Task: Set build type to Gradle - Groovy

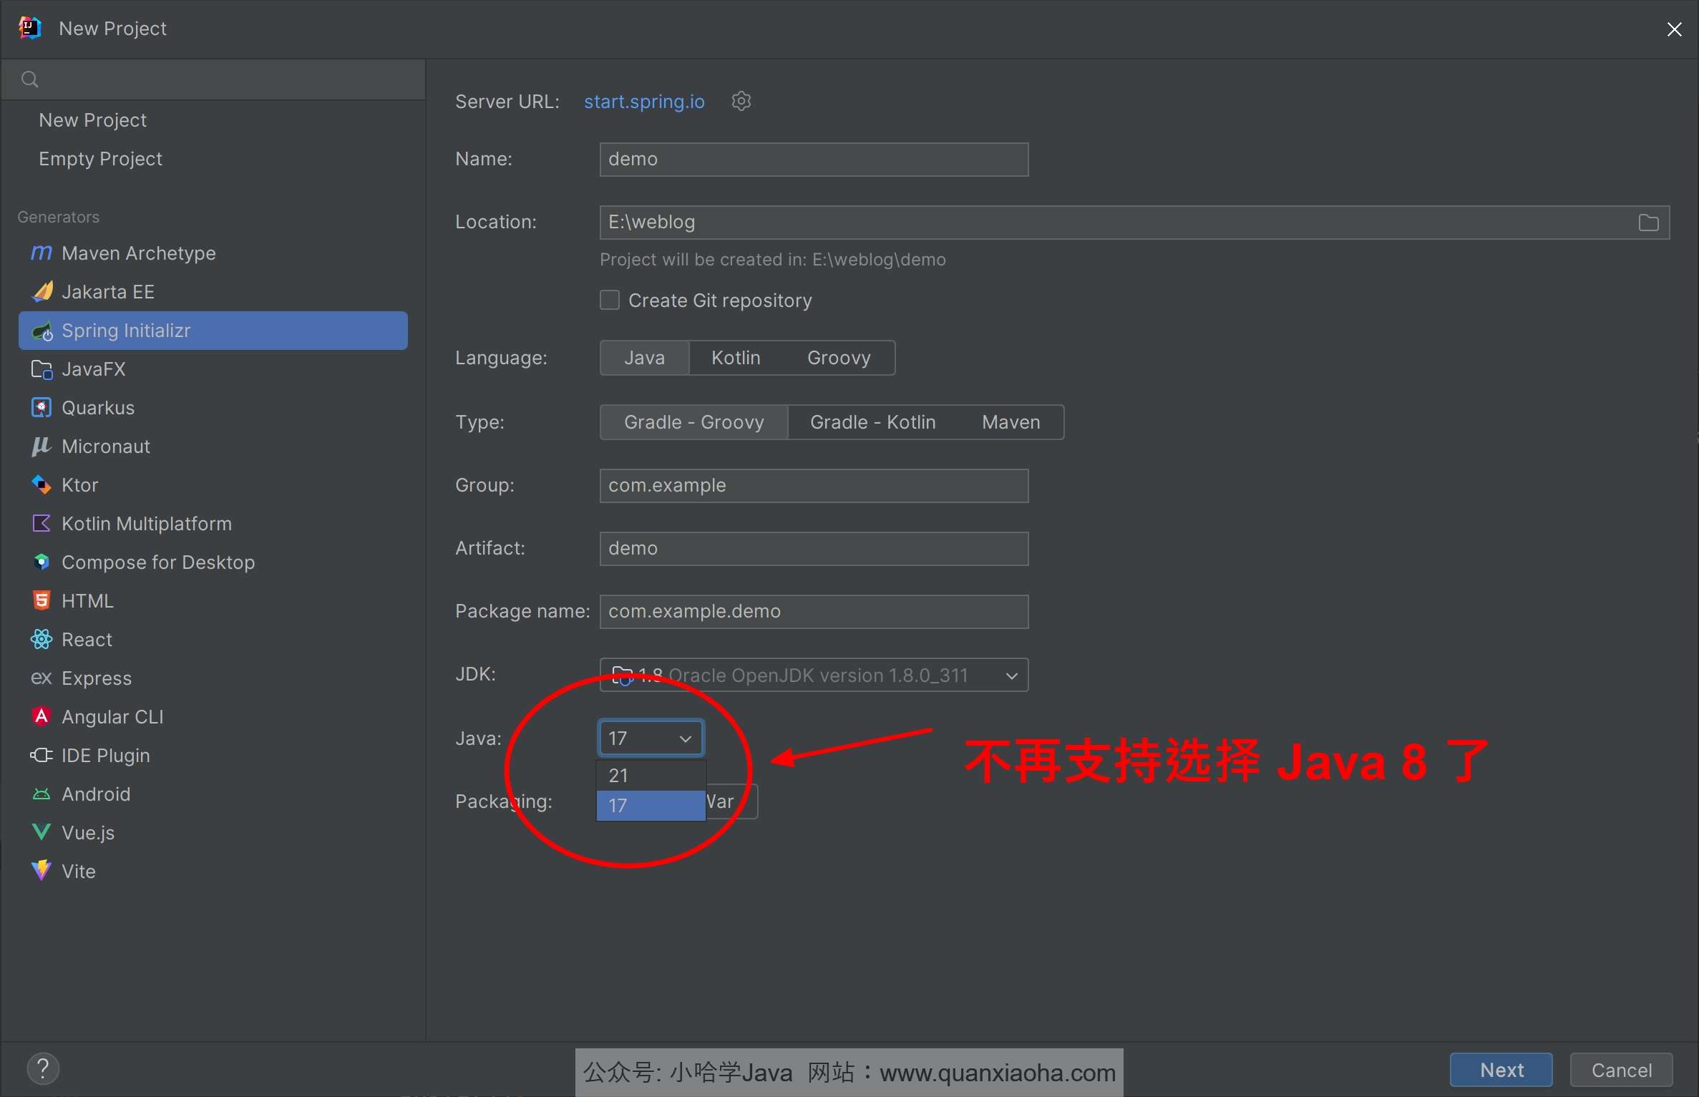Action: tap(694, 422)
